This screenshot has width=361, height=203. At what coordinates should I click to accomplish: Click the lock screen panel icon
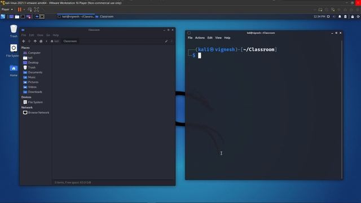point(353,16)
